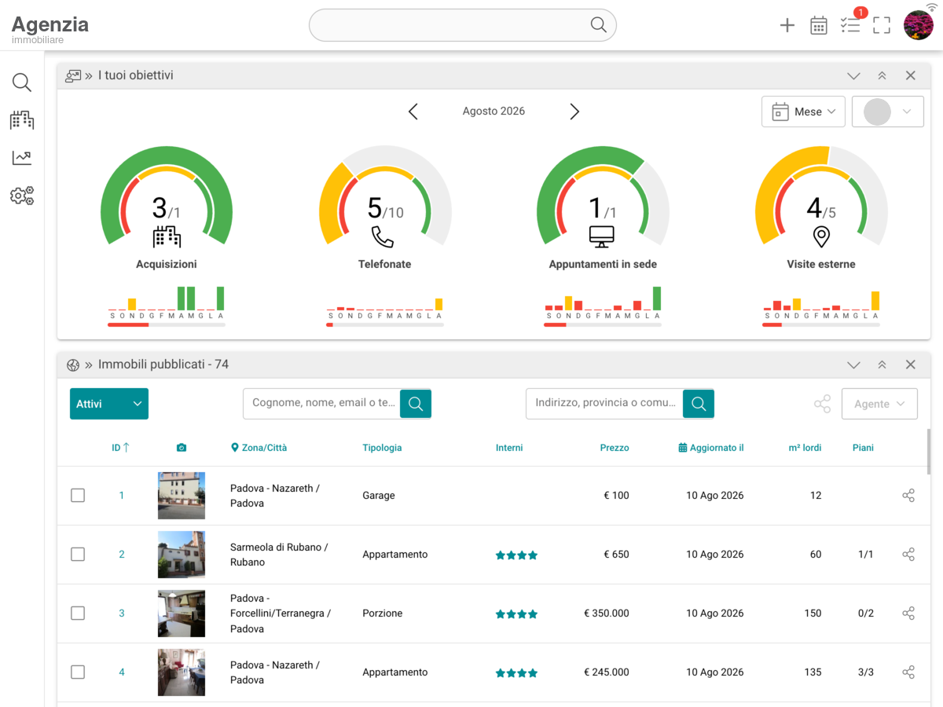Image resolution: width=943 pixels, height=707 pixels.
Task: Open the Mese period dropdown
Action: 803,112
